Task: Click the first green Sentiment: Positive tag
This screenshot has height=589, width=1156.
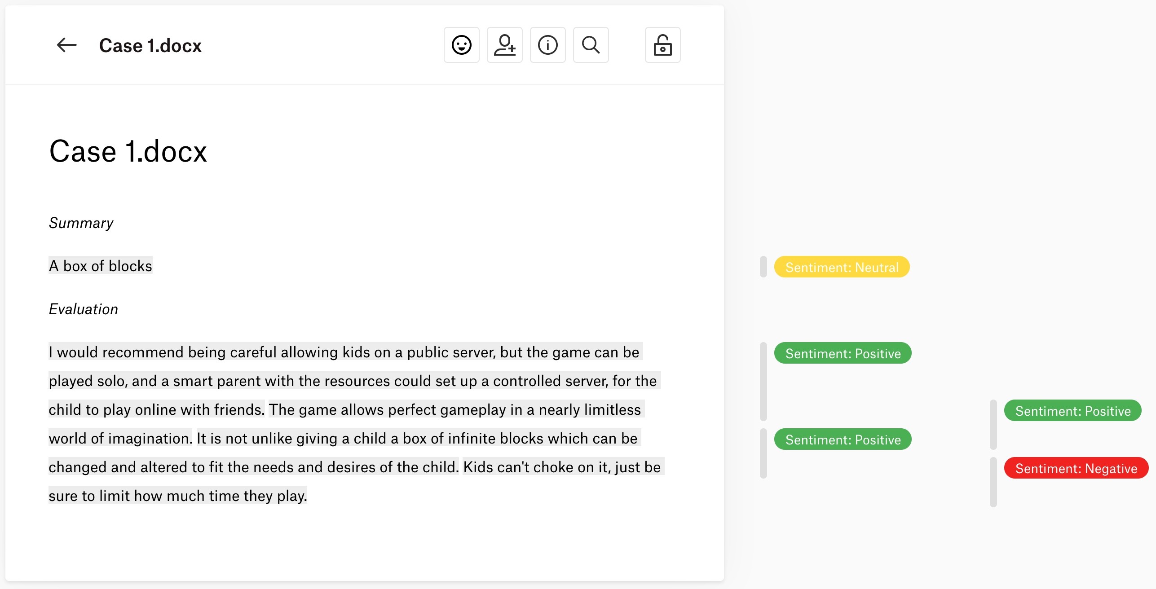Action: pos(843,353)
